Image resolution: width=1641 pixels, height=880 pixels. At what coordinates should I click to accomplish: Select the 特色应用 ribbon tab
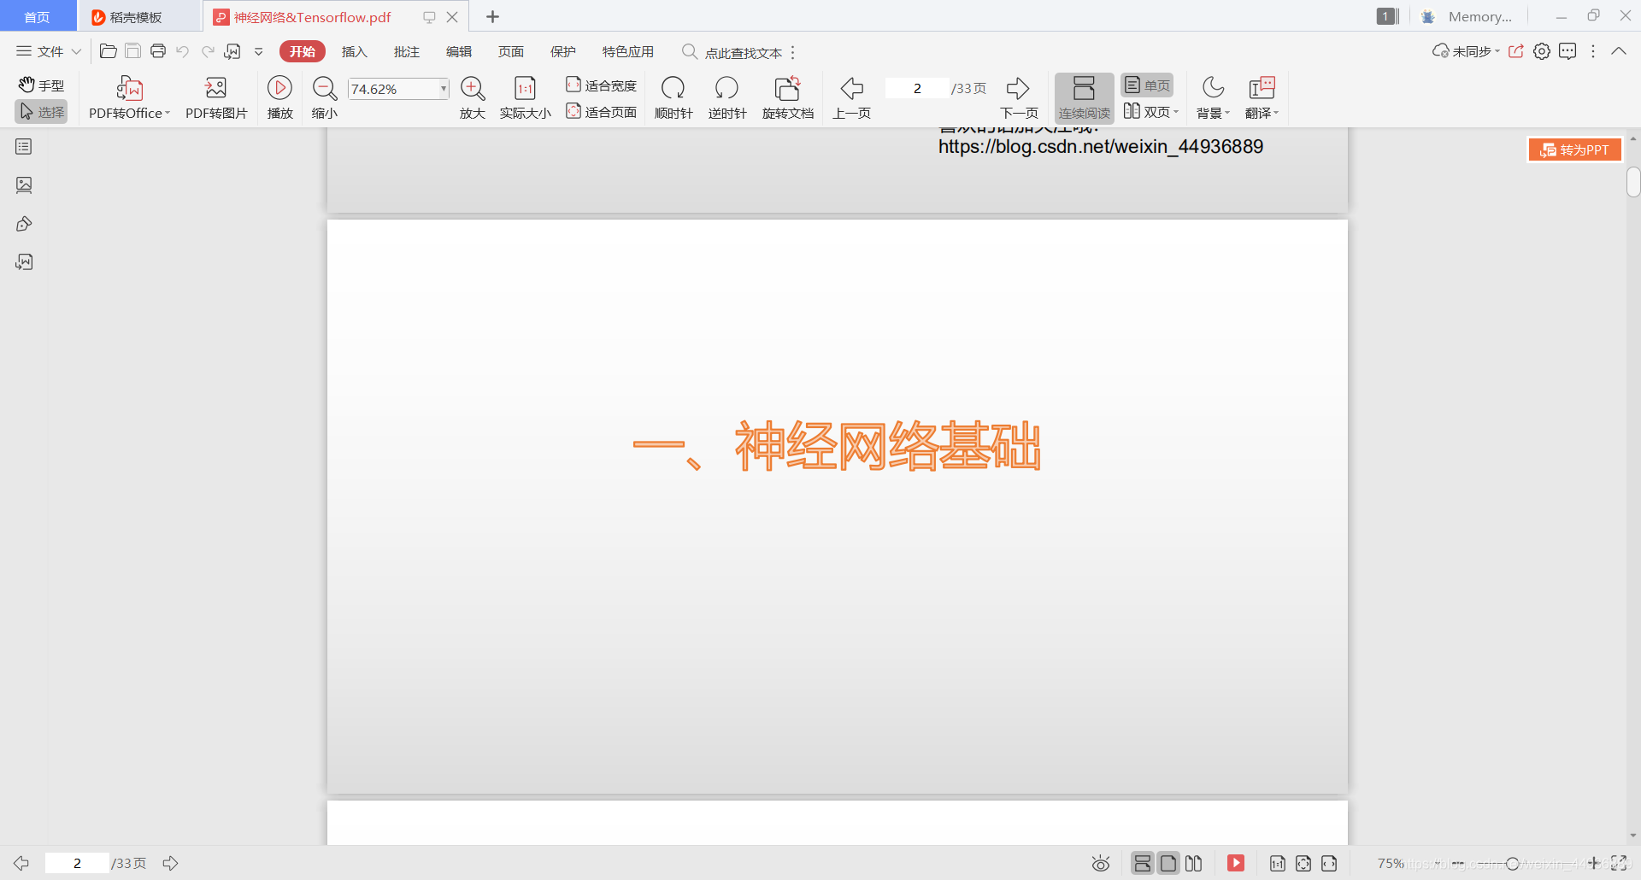point(628,51)
